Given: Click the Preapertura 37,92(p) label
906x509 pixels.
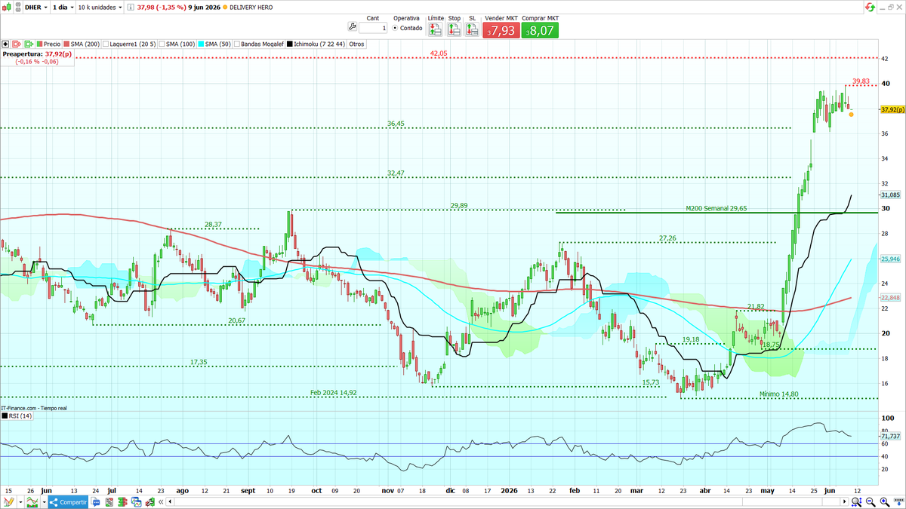Looking at the screenshot, I should pos(38,54).
